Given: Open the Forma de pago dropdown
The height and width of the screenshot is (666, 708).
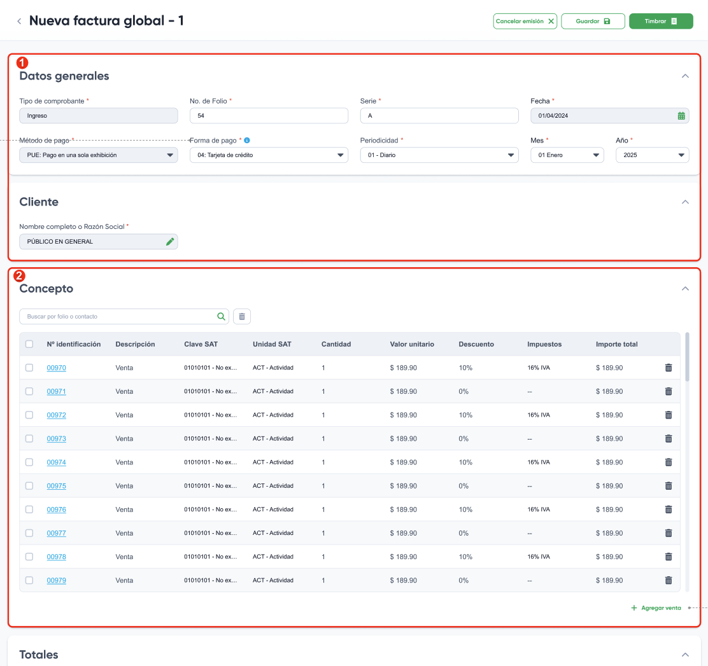Looking at the screenshot, I should 269,155.
